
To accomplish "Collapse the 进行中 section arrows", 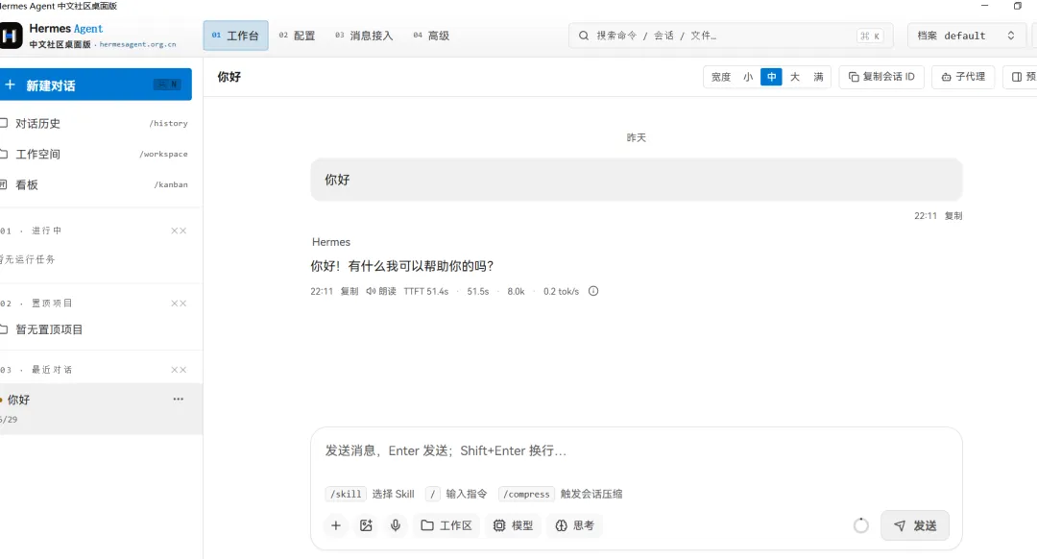I will coord(179,231).
